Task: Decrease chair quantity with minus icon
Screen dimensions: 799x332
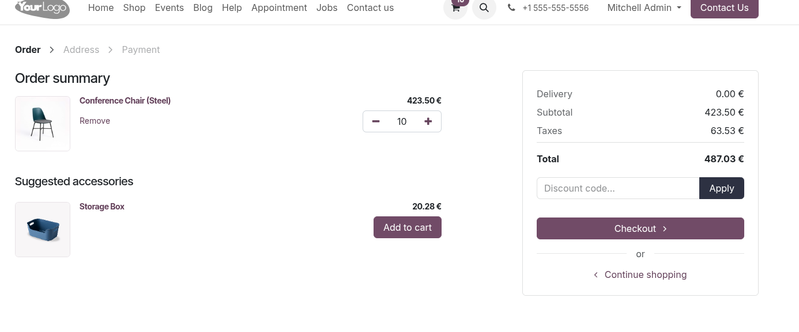Action: [376, 121]
